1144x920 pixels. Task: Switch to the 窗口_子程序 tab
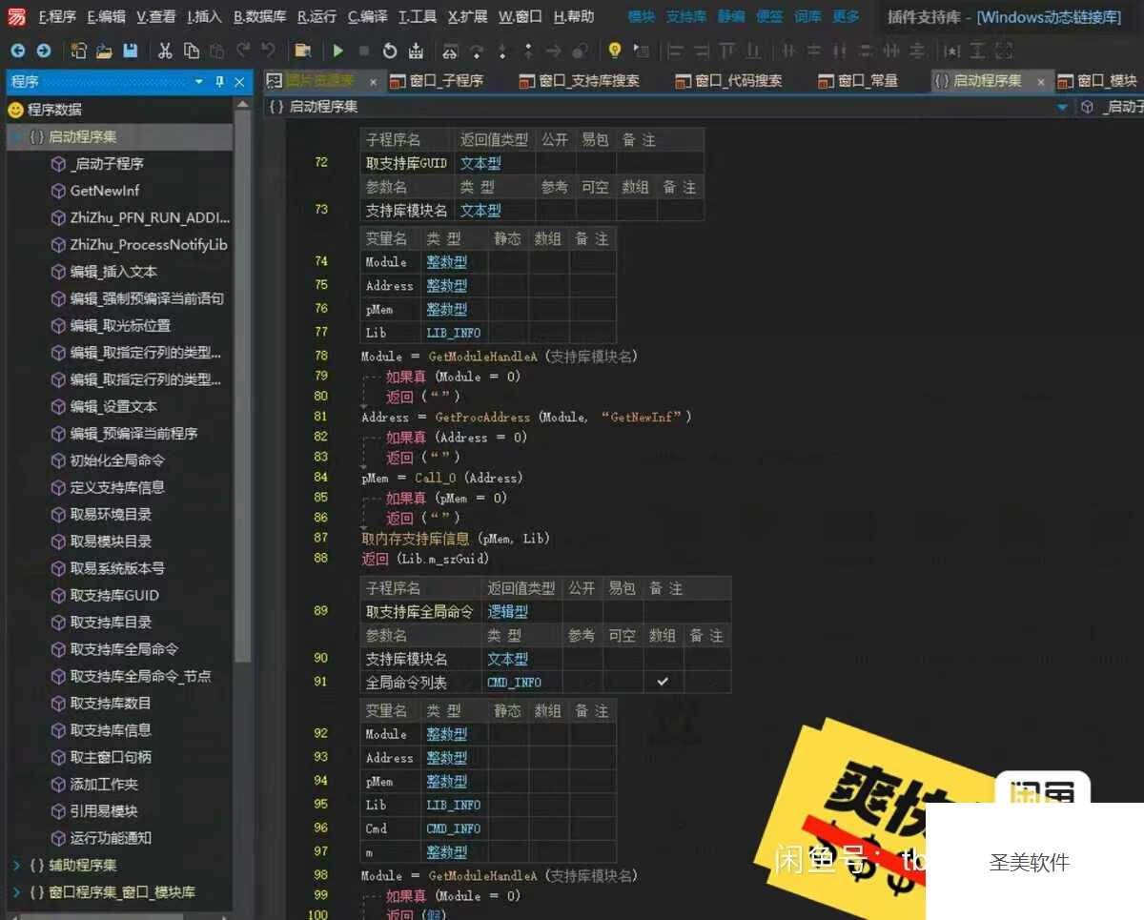437,82
